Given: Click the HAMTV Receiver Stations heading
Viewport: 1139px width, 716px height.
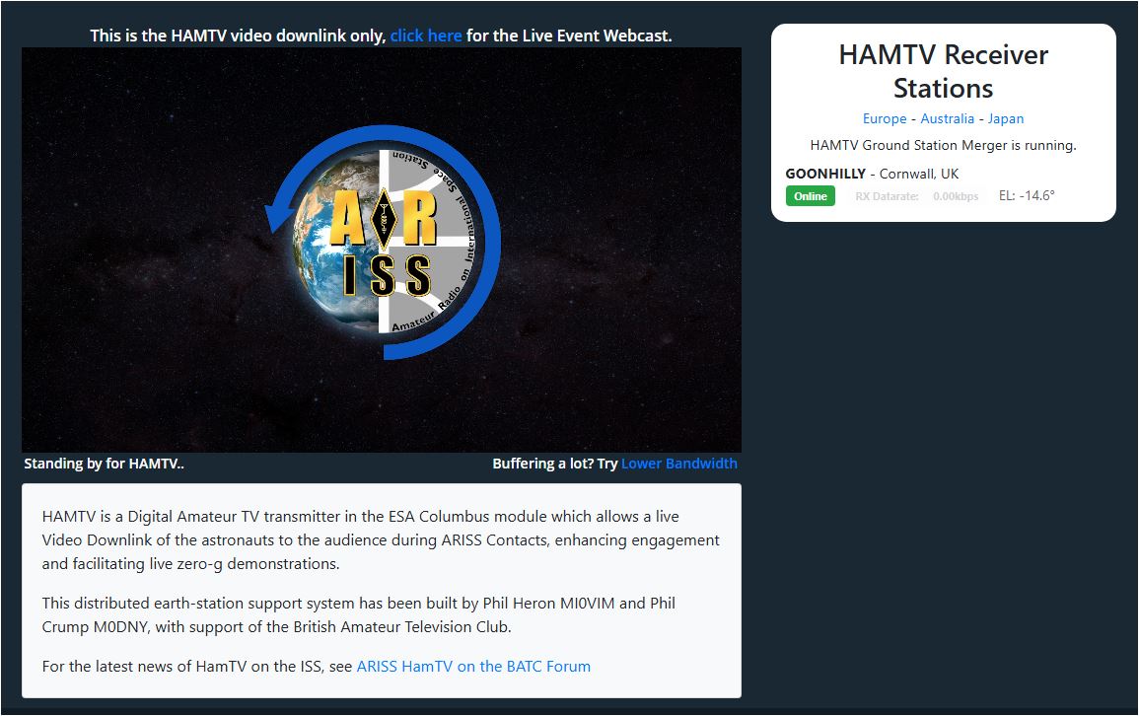Looking at the screenshot, I should (943, 71).
